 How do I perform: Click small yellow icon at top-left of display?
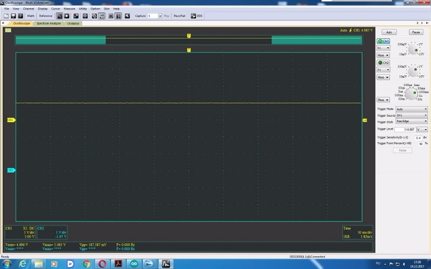coord(8,30)
